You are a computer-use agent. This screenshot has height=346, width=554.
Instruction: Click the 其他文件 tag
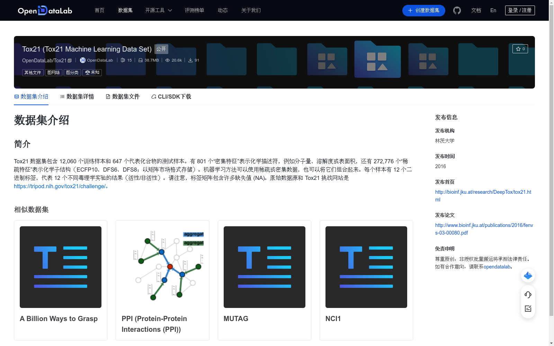[33, 73]
